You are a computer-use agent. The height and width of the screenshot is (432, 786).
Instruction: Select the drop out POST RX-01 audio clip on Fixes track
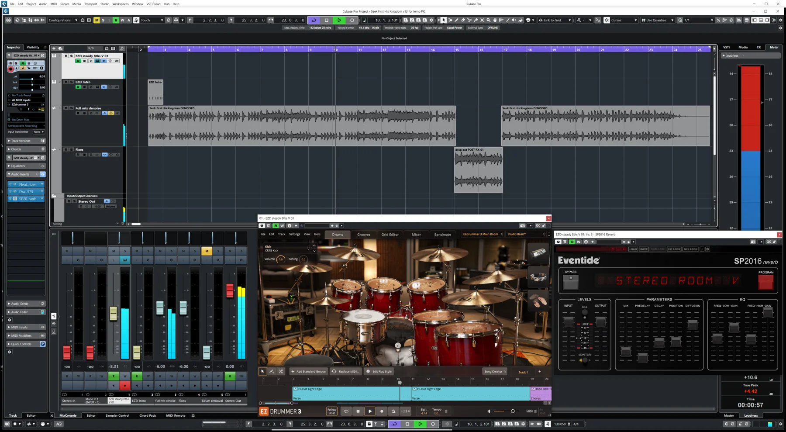478,170
